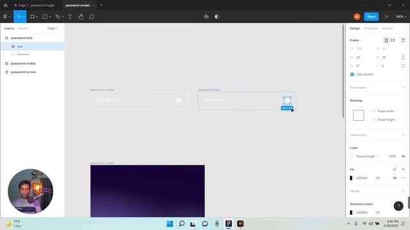Open the user avatar M

(357, 17)
